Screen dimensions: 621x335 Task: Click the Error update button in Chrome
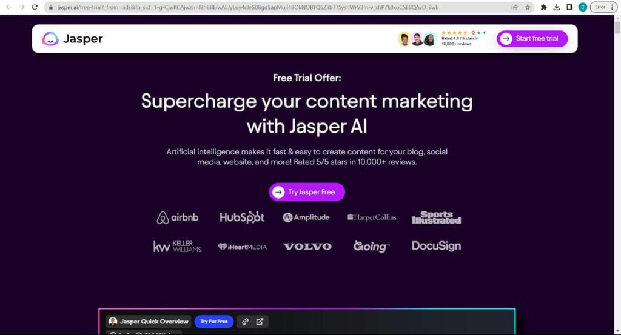(600, 7)
